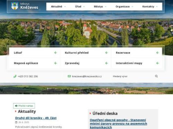Open the Interaktivní mapy quick link
This screenshot has height=129, width=173.
137,63
